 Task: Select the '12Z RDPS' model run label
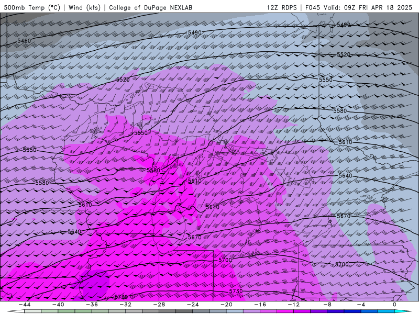[x=282, y=7]
